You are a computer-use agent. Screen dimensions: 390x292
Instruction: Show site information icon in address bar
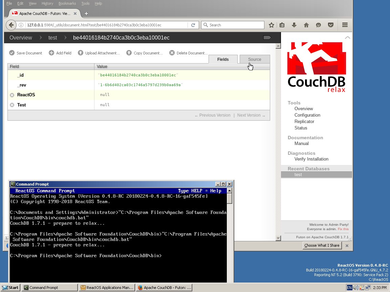coord(21,25)
